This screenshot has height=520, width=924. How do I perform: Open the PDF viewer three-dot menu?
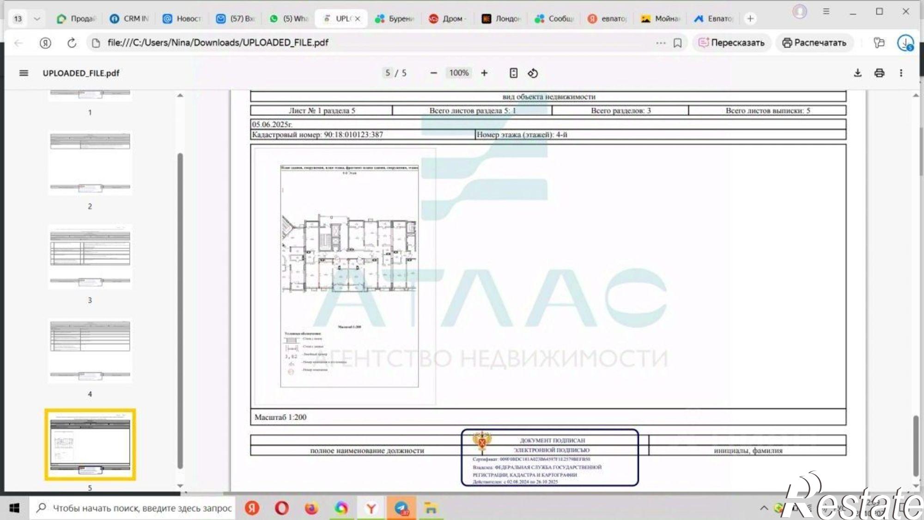(x=901, y=73)
